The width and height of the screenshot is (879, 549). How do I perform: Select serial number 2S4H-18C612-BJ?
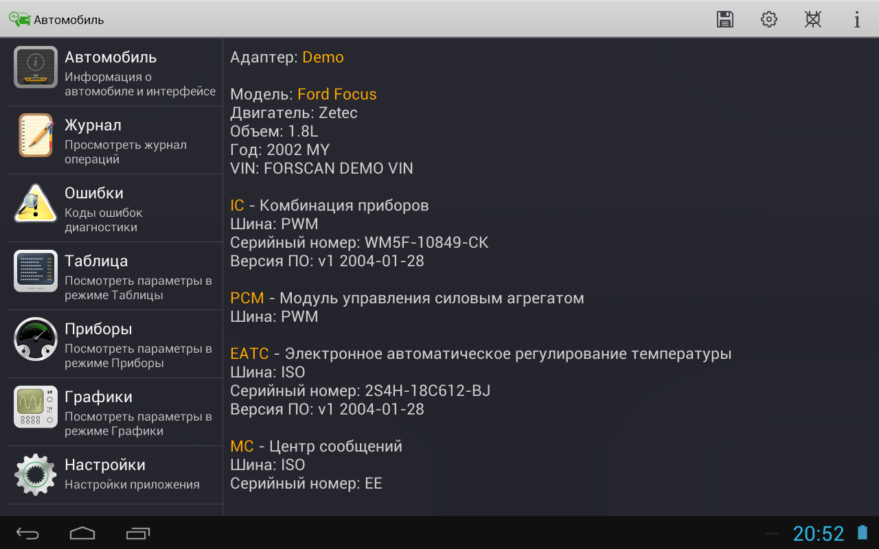(428, 390)
